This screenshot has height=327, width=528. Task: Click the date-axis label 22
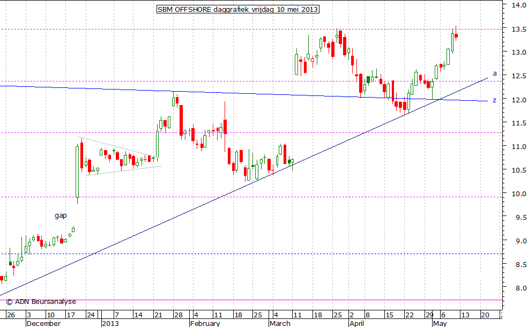click(409, 315)
